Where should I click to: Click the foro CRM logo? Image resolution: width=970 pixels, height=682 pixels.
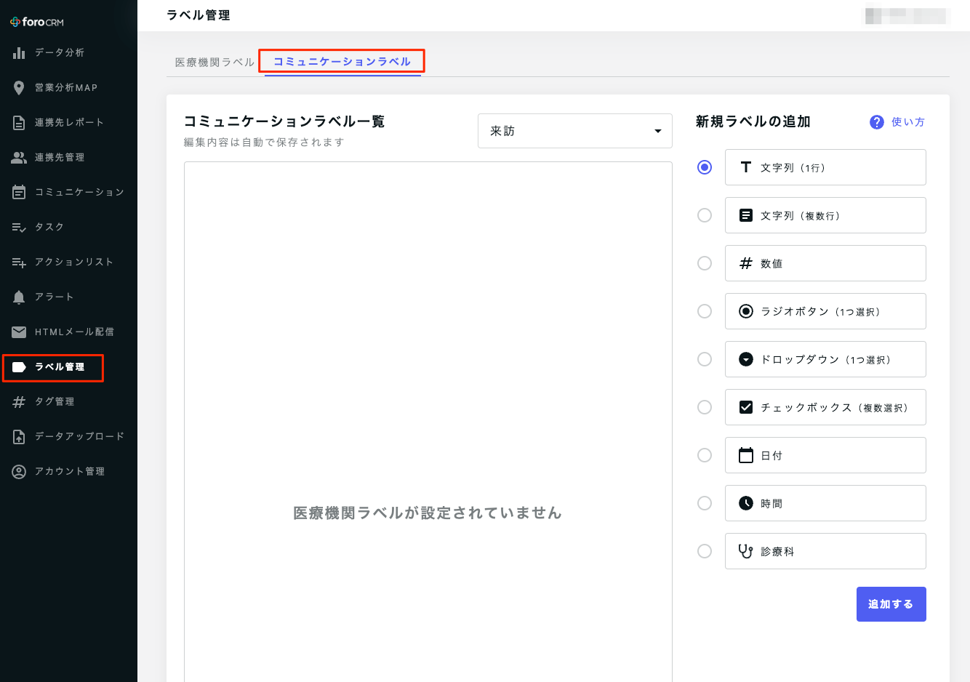coord(37,22)
